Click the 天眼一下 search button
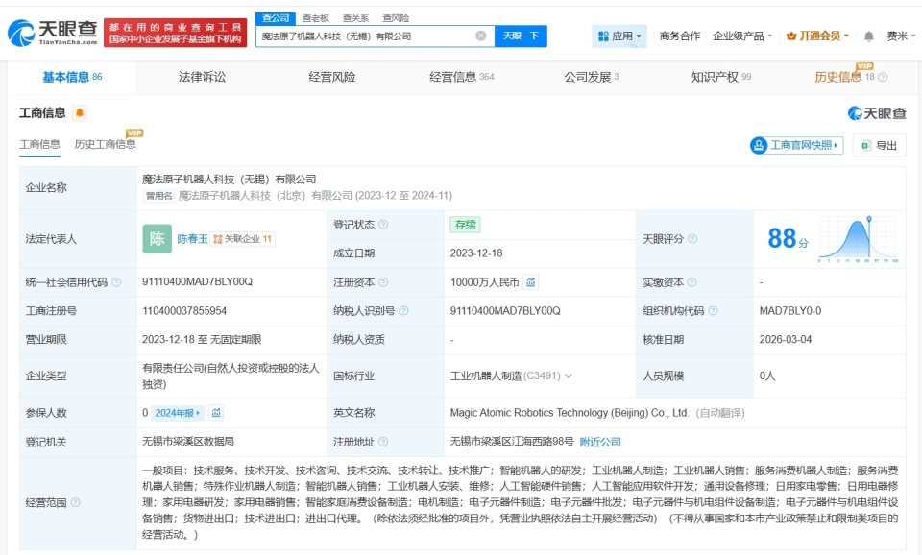 (x=522, y=35)
